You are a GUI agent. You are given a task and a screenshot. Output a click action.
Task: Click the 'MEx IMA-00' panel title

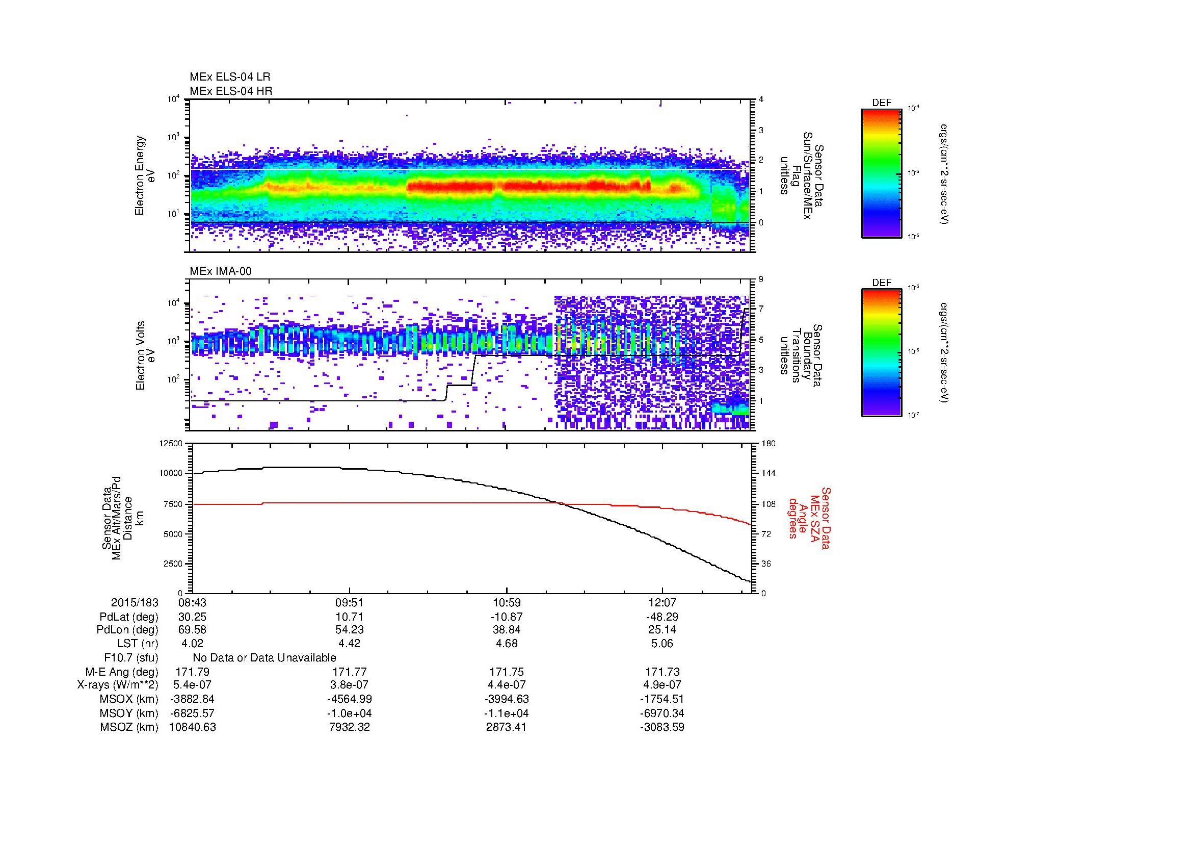pyautogui.click(x=220, y=272)
